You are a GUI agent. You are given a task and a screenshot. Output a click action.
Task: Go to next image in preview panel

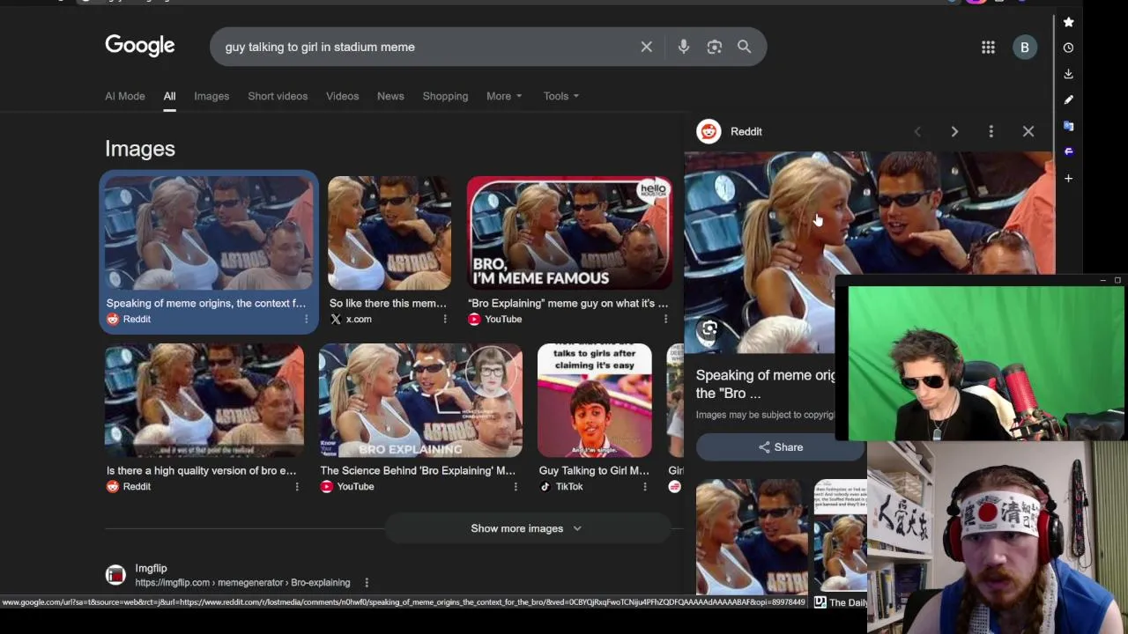click(x=954, y=131)
